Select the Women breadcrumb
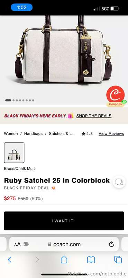This screenshot has width=128, height=278. [11, 133]
